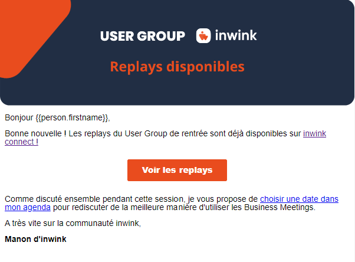
Task: Click the "USER GROUP" header text
Action: pyautogui.click(x=142, y=36)
